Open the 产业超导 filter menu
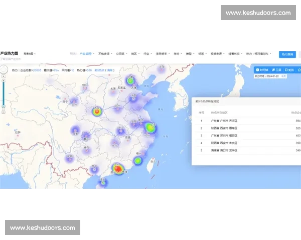 (x=87, y=53)
